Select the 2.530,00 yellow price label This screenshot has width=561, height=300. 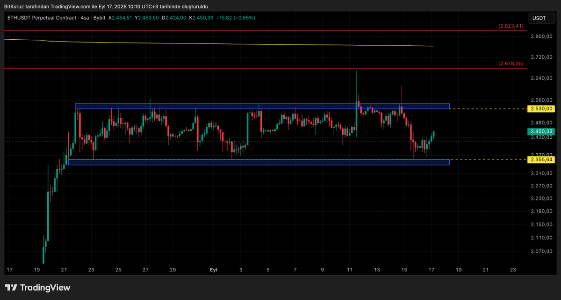click(x=541, y=108)
